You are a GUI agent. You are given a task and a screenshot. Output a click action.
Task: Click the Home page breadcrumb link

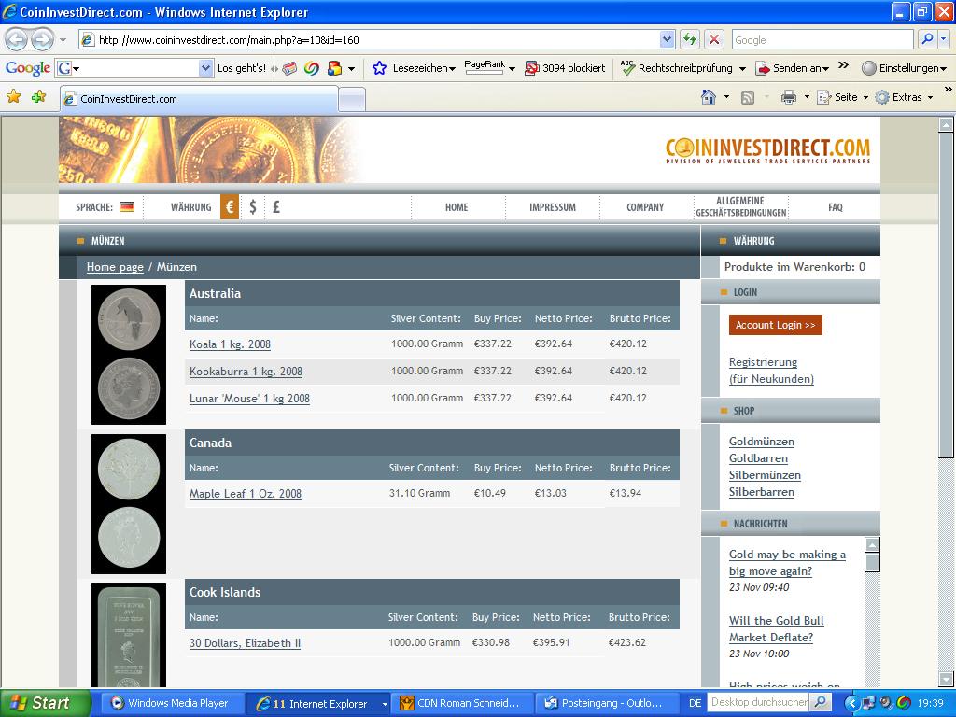click(x=115, y=267)
